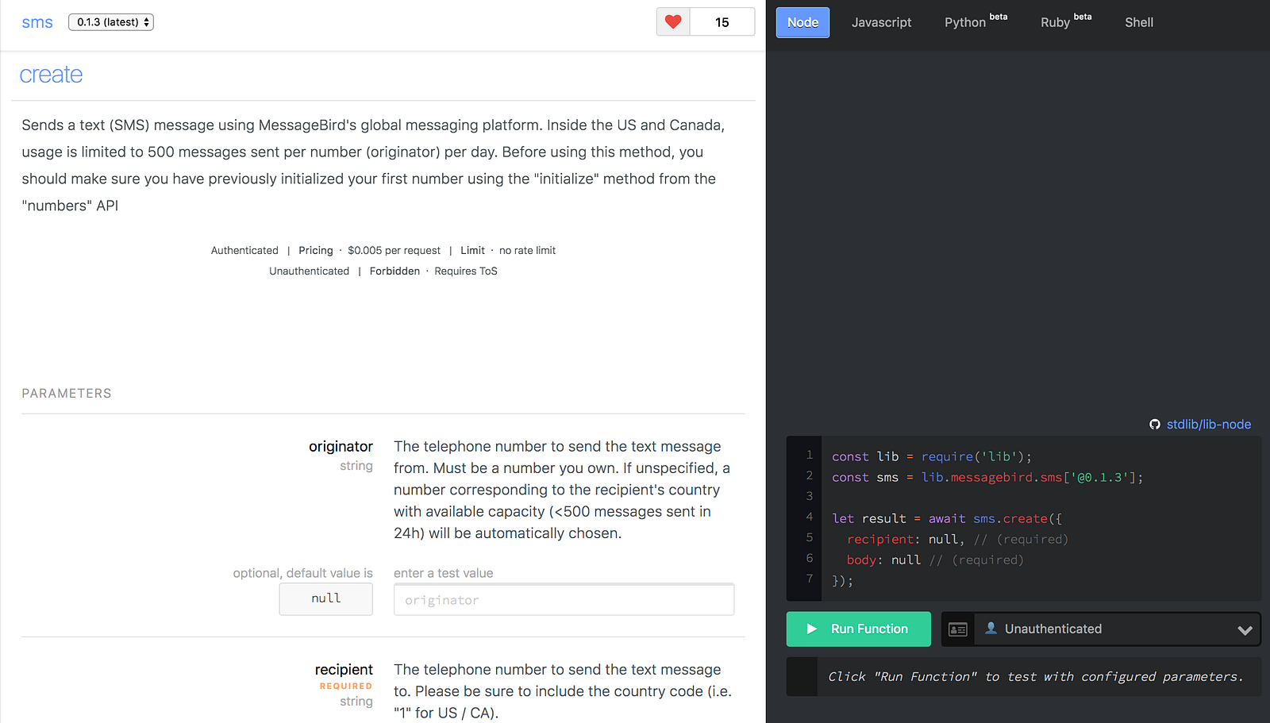Viewport: 1270px width, 723px height.
Task: Click the "await sms.create" code line
Action: tap(947, 519)
